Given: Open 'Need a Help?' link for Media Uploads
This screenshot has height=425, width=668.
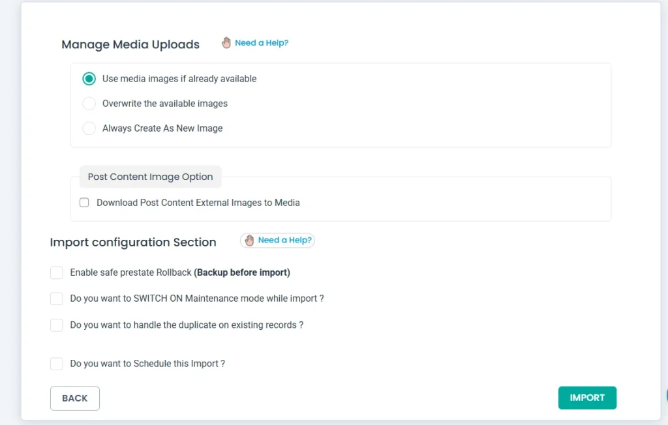Looking at the screenshot, I should coord(261,43).
